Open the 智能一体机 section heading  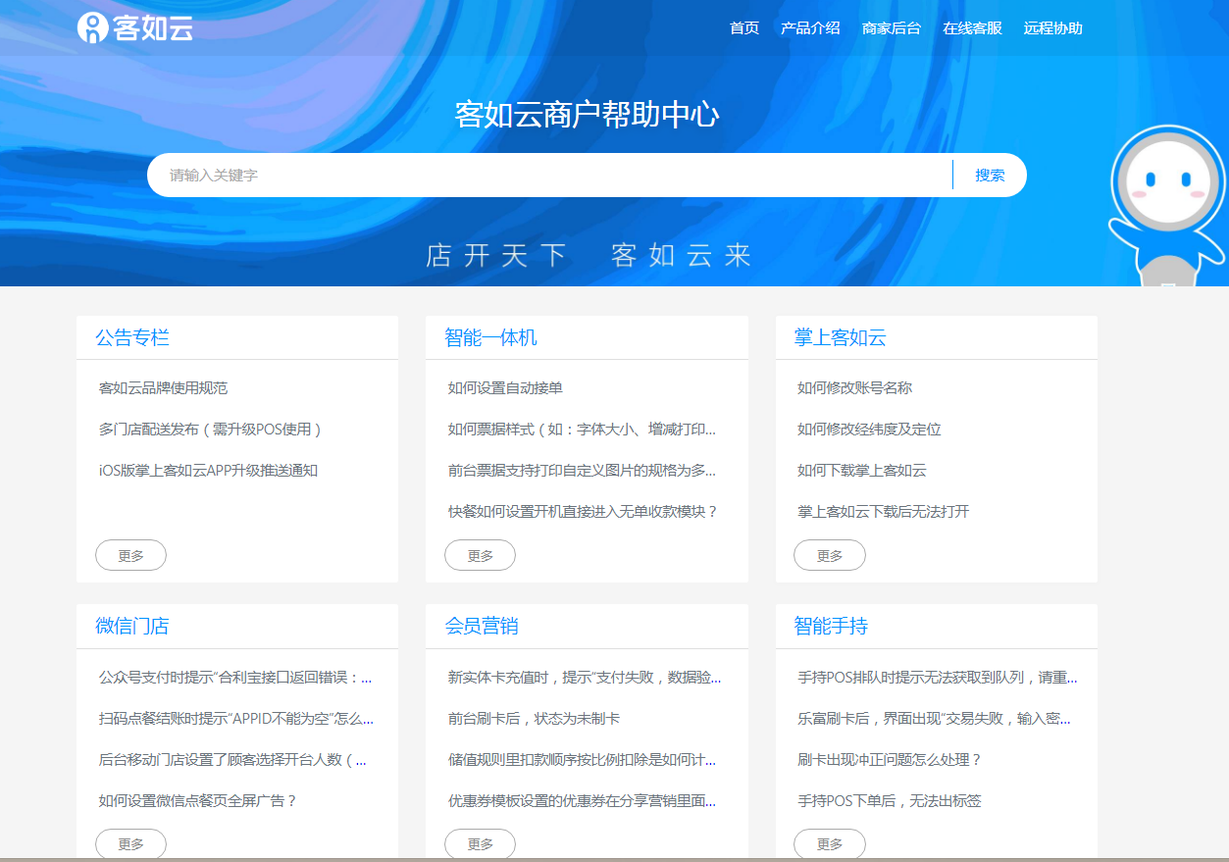point(490,337)
